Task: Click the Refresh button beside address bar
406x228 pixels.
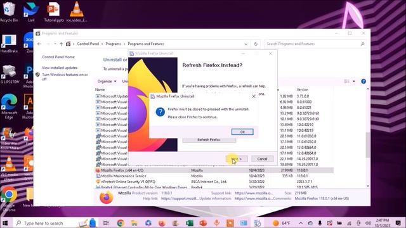Action: pyautogui.click(x=256, y=44)
